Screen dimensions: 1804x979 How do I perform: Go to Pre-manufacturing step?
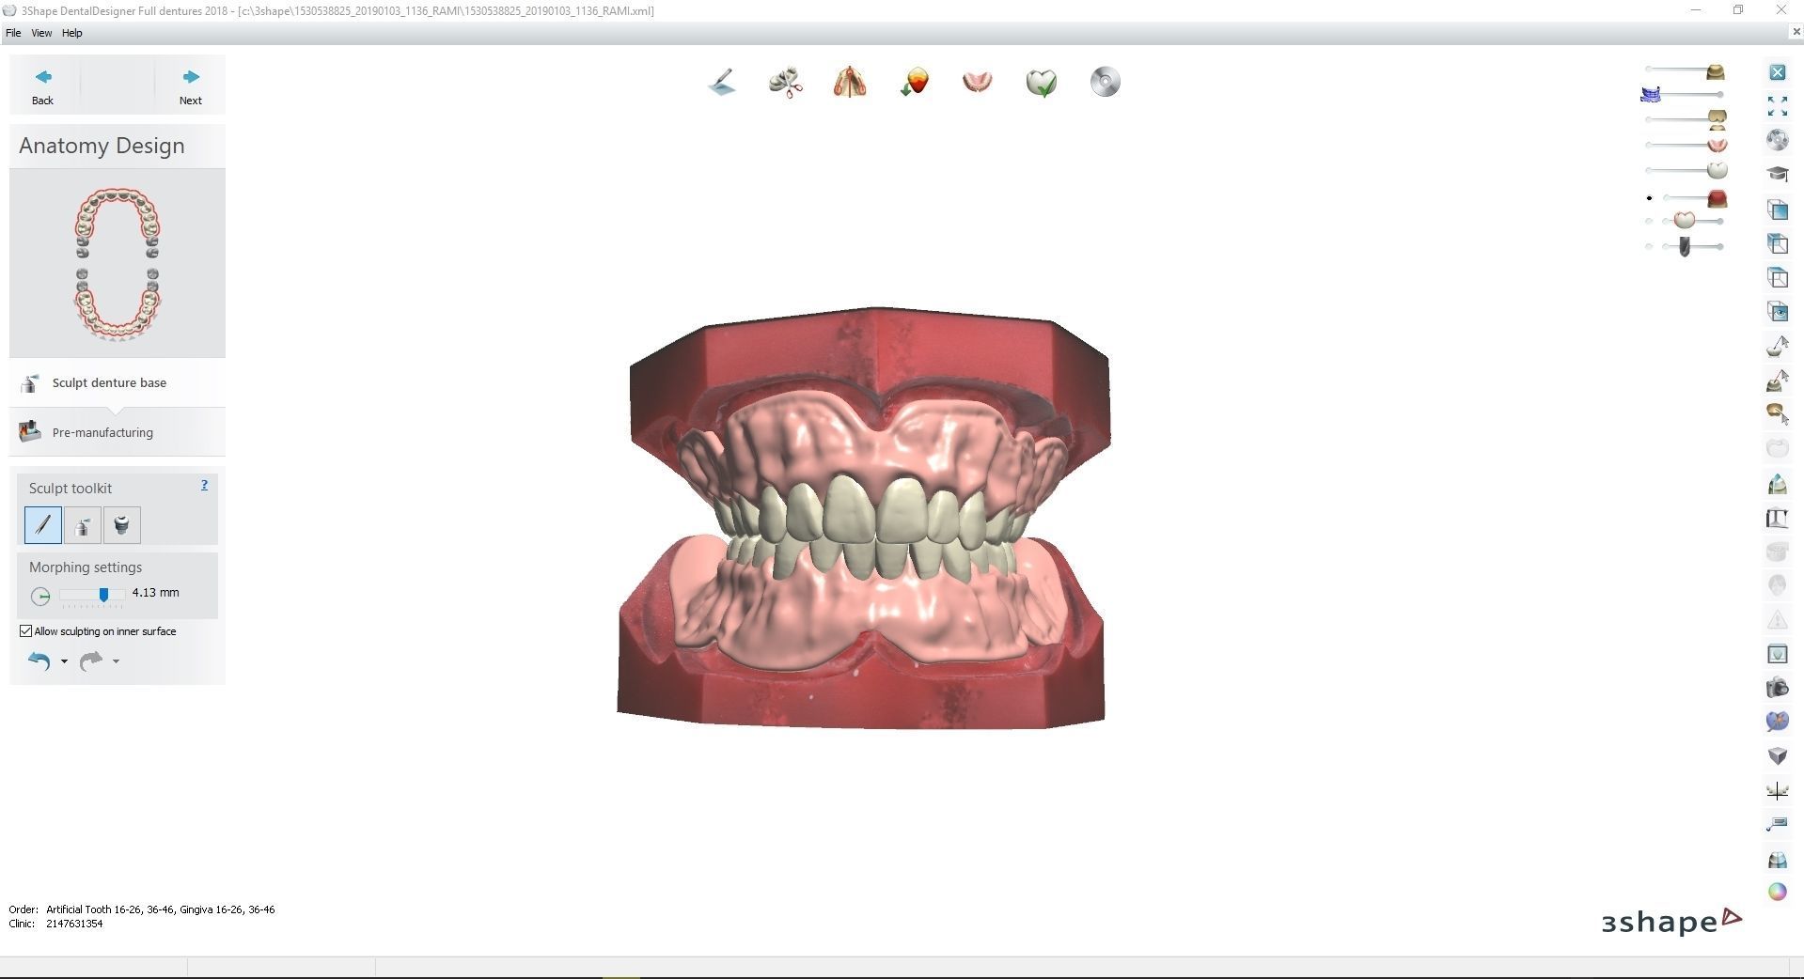pyautogui.click(x=118, y=432)
